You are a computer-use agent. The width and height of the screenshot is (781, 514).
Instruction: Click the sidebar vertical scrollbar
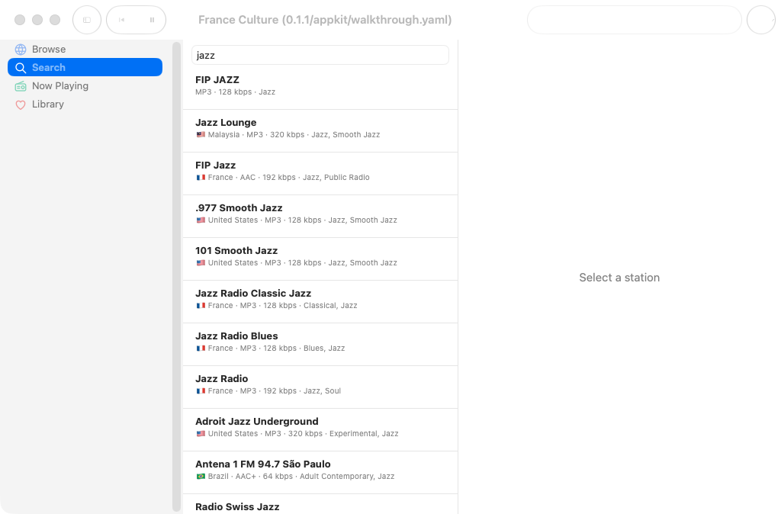(176, 276)
